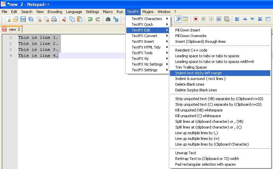273x169 pixels.
Task: Choose Delete Surplus Blank Lines
Action: pos(220,90)
